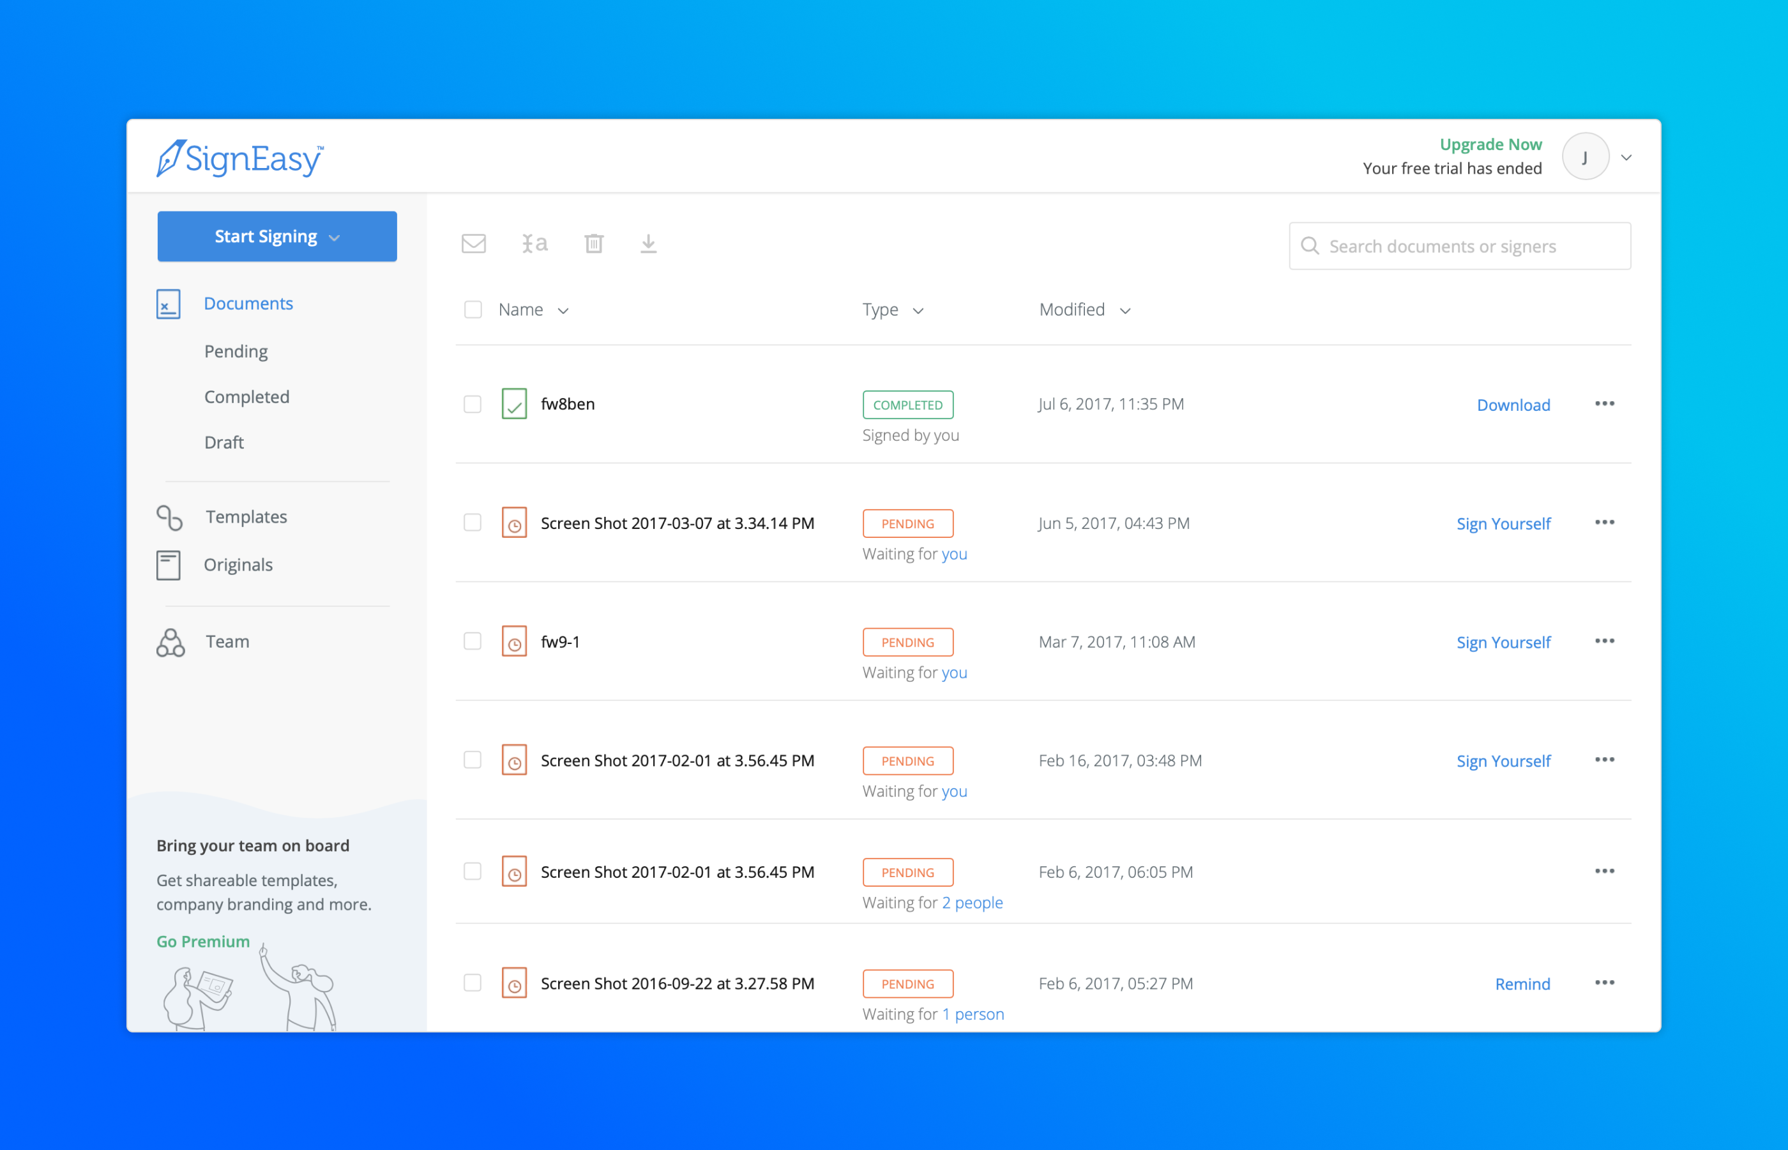
Task: Click pending clock icon for Screen Shot 2017-03-07
Action: click(514, 523)
